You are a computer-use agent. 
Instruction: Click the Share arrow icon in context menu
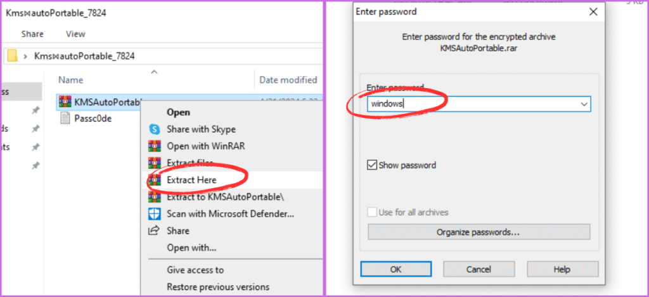(x=154, y=231)
